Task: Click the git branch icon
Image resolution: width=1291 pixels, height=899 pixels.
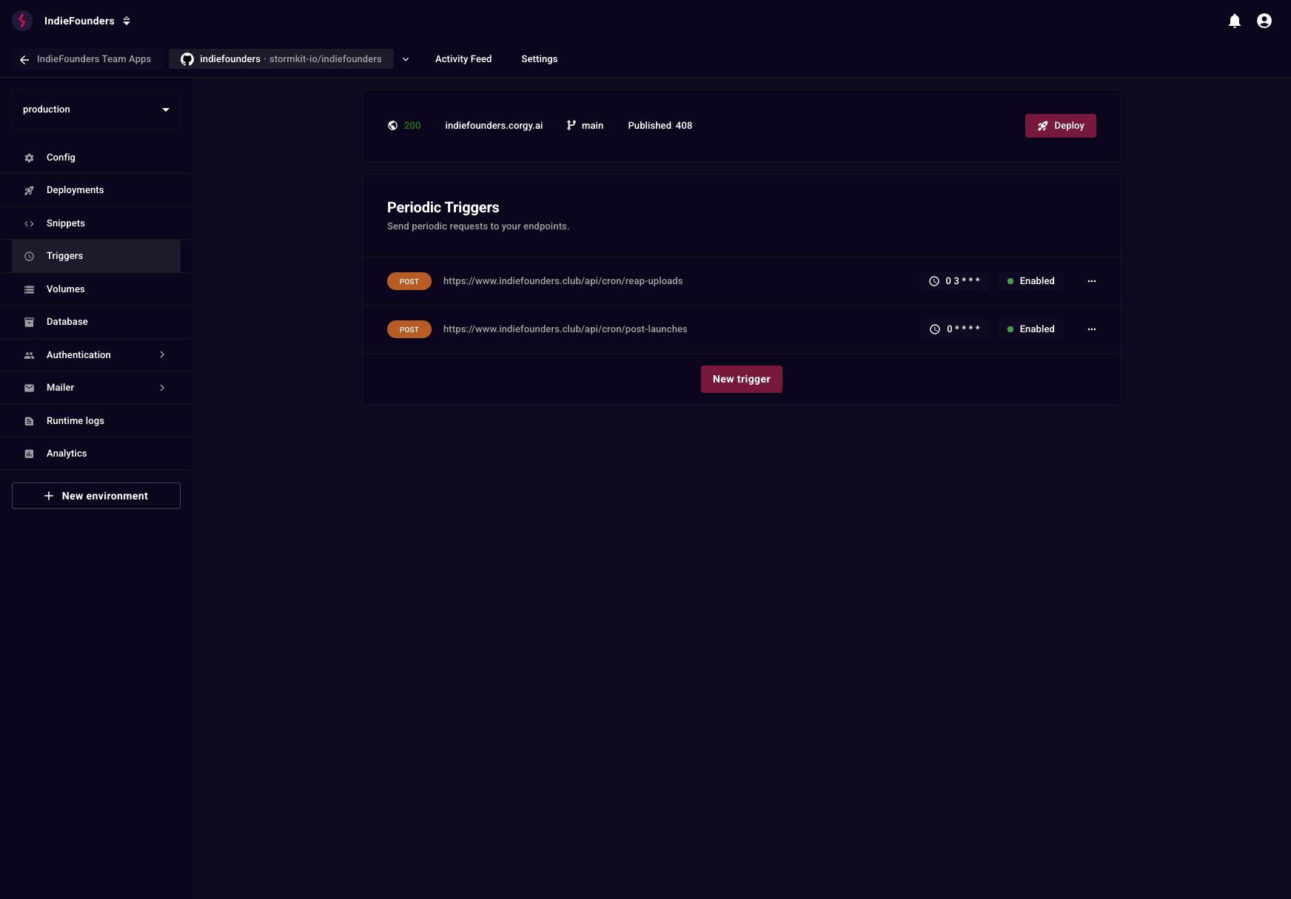Action: (x=571, y=126)
